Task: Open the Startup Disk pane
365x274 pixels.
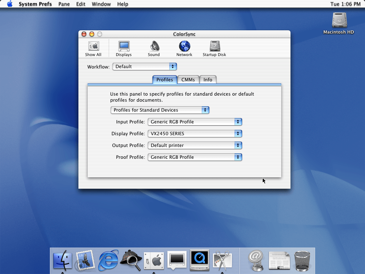Action: (x=214, y=49)
